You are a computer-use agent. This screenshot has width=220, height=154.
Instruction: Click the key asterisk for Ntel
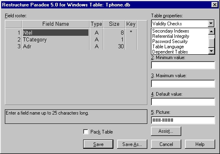(x=131, y=32)
